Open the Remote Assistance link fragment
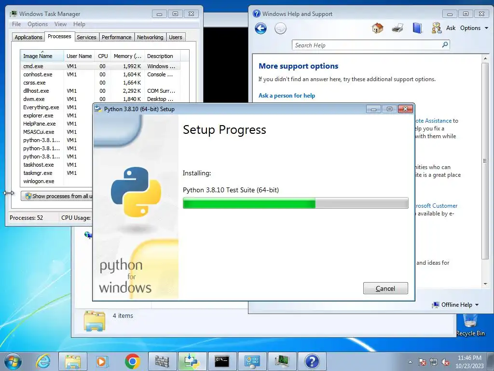The width and height of the screenshot is (494, 371). [x=433, y=120]
